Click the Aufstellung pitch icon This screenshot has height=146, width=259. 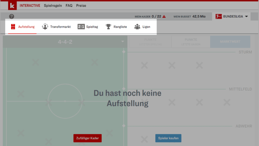(x=13, y=27)
